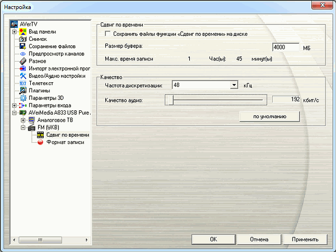Select Телетекст in the tree
This screenshot has width=336, height=252.
tap(41, 83)
